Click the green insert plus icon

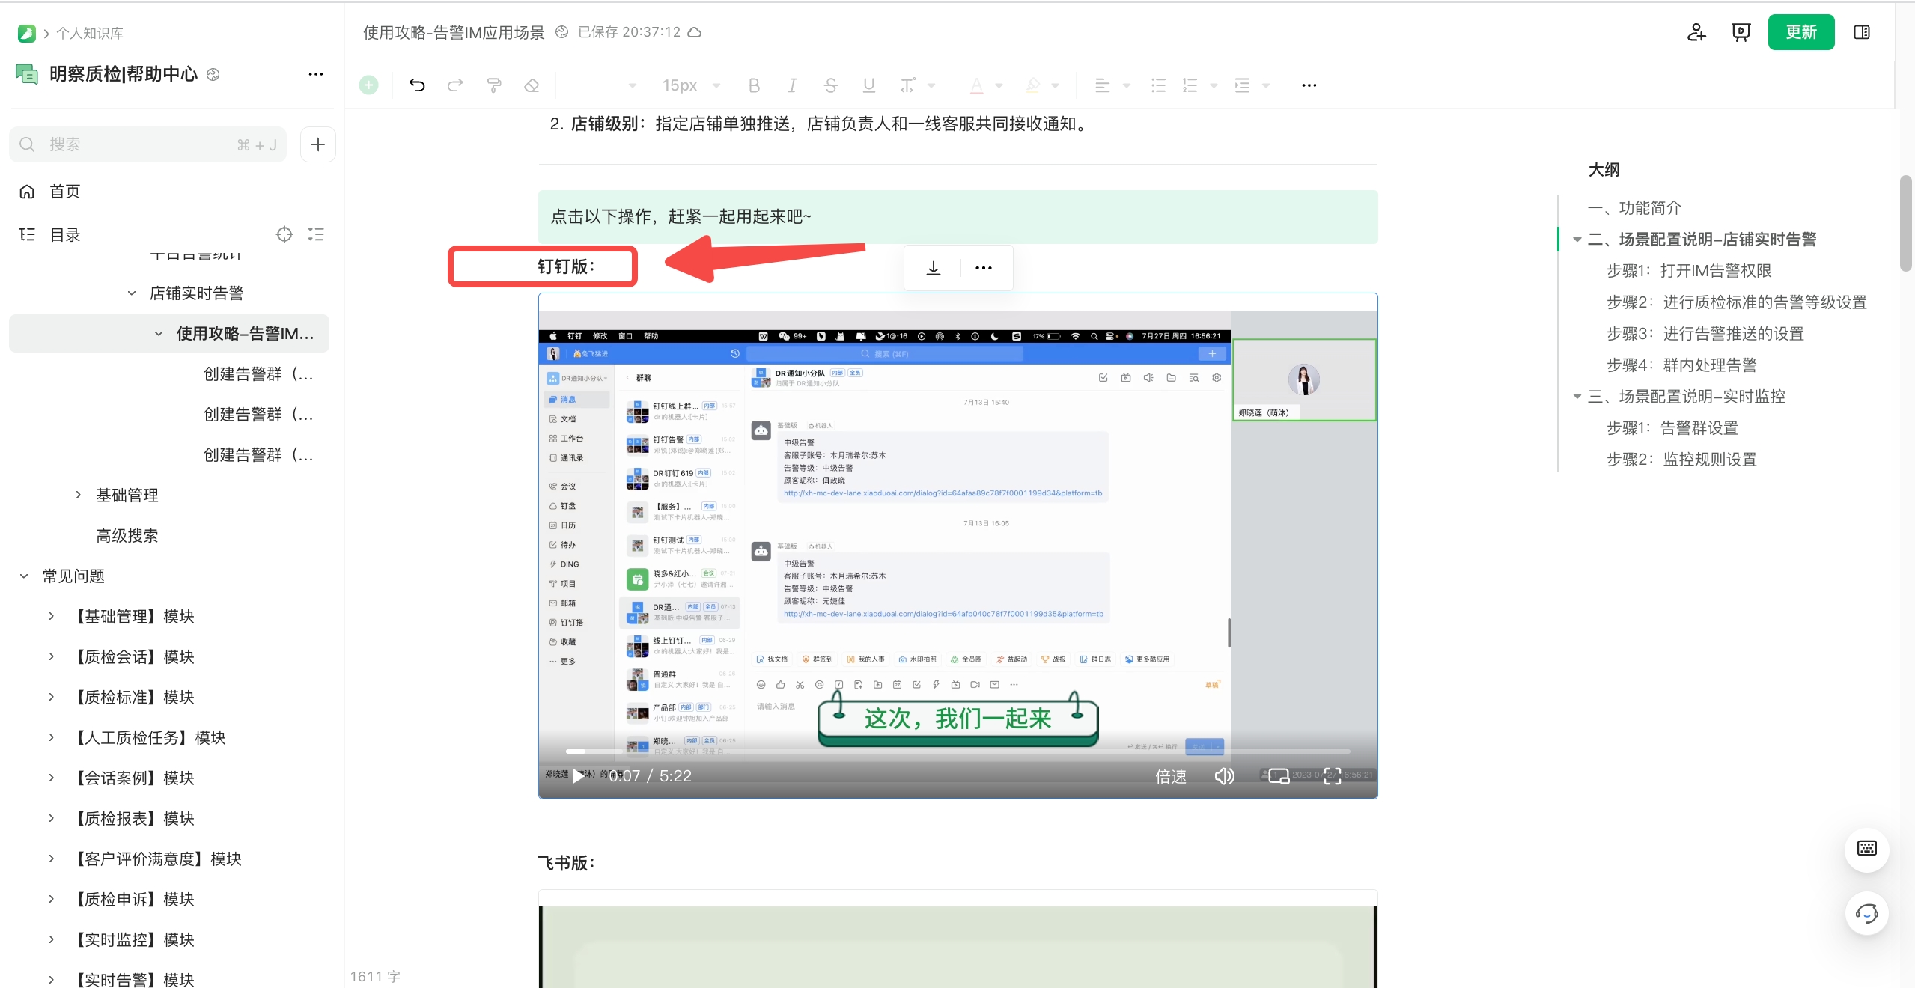pos(368,85)
